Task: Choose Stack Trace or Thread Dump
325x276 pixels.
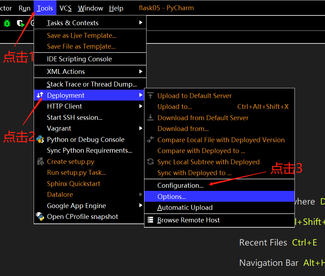Action: pyautogui.click(x=90, y=84)
